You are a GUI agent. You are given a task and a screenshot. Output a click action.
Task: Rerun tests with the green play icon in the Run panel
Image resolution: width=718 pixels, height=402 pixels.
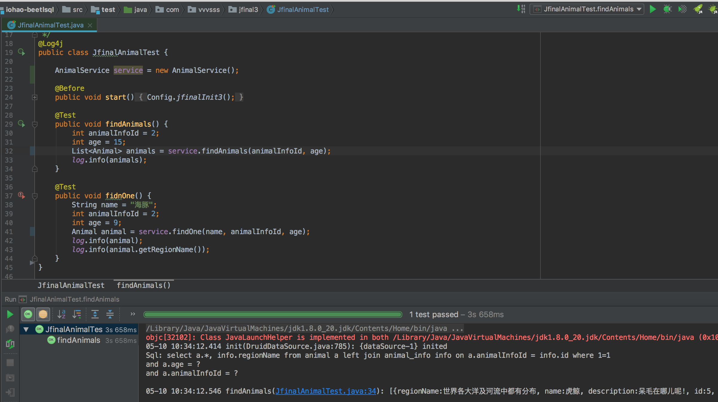[10, 314]
